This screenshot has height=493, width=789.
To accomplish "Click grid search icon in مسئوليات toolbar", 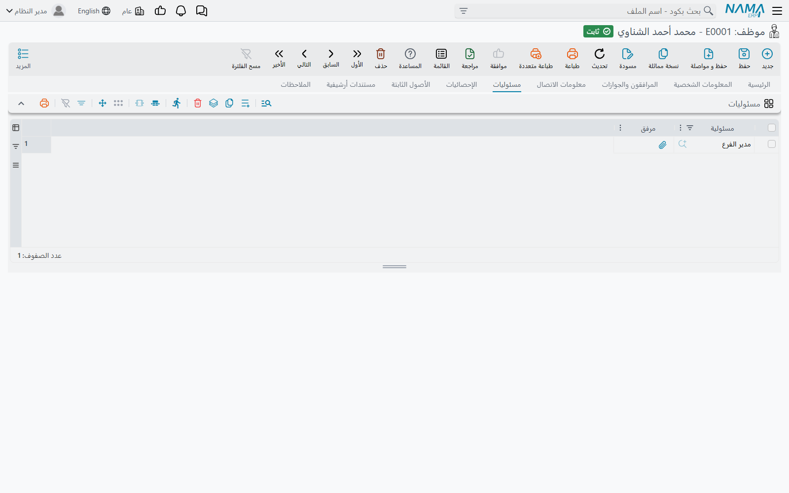I will (266, 103).
